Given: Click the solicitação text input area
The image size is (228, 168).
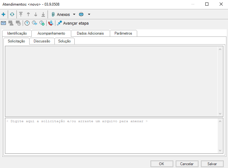Looking at the screenshot, I should pos(112,136).
